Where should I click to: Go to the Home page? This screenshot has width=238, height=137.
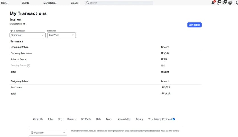point(5,3)
